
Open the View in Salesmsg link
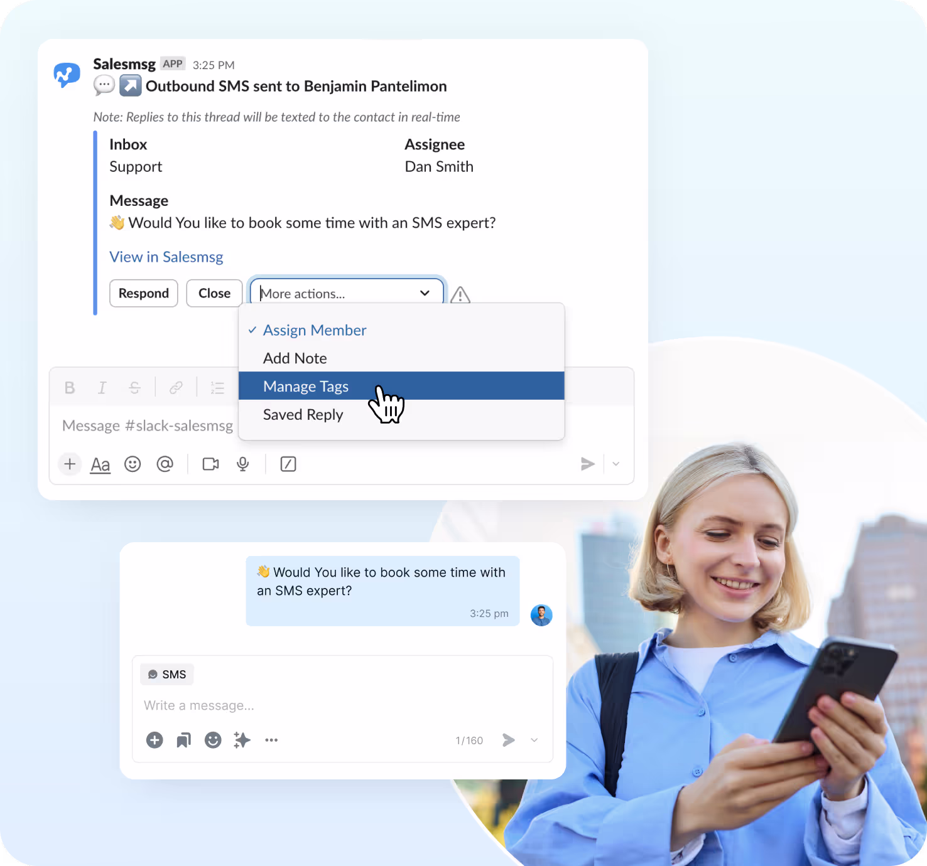[x=166, y=257]
